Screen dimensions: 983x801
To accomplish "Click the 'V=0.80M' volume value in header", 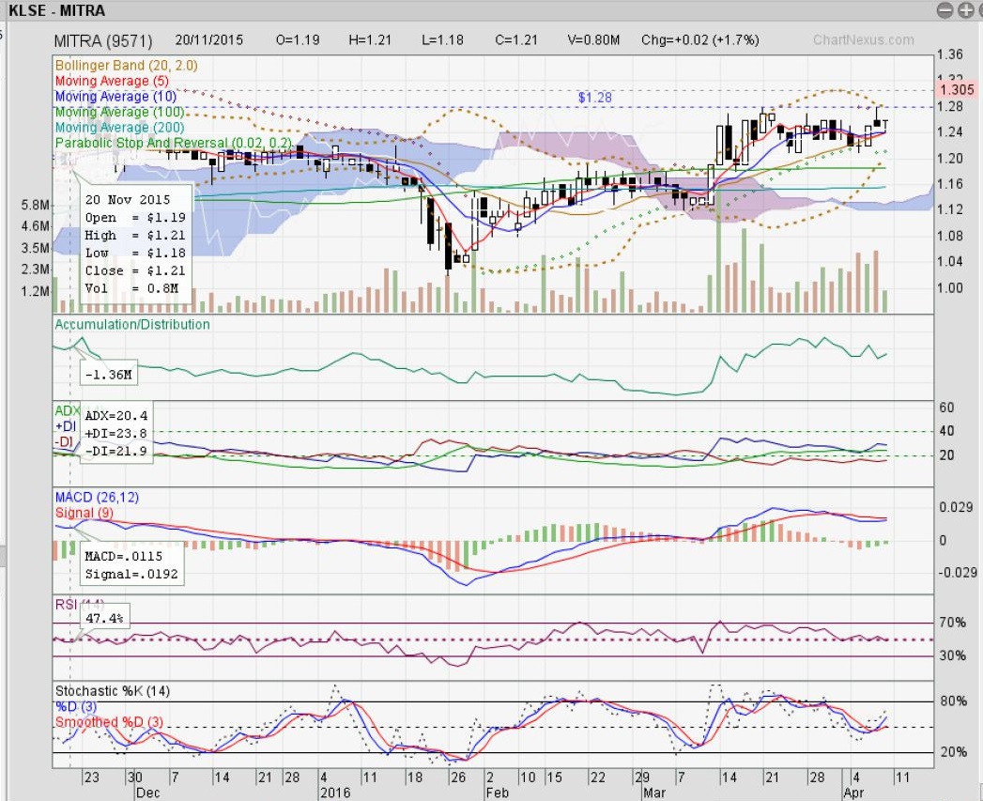I will (x=593, y=40).
